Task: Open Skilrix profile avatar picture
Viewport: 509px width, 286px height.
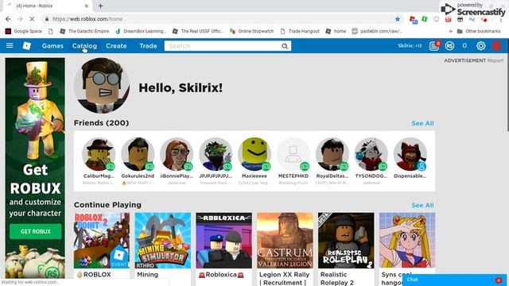Action: coord(102,86)
